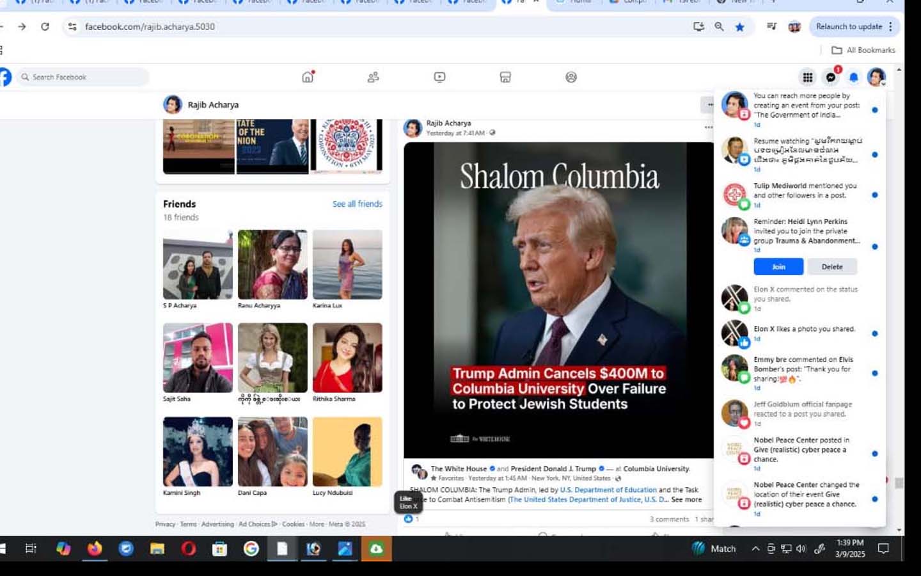Open Karina Lux friend thumbnail
Viewport: 921px width, 576px height.
pos(347,264)
